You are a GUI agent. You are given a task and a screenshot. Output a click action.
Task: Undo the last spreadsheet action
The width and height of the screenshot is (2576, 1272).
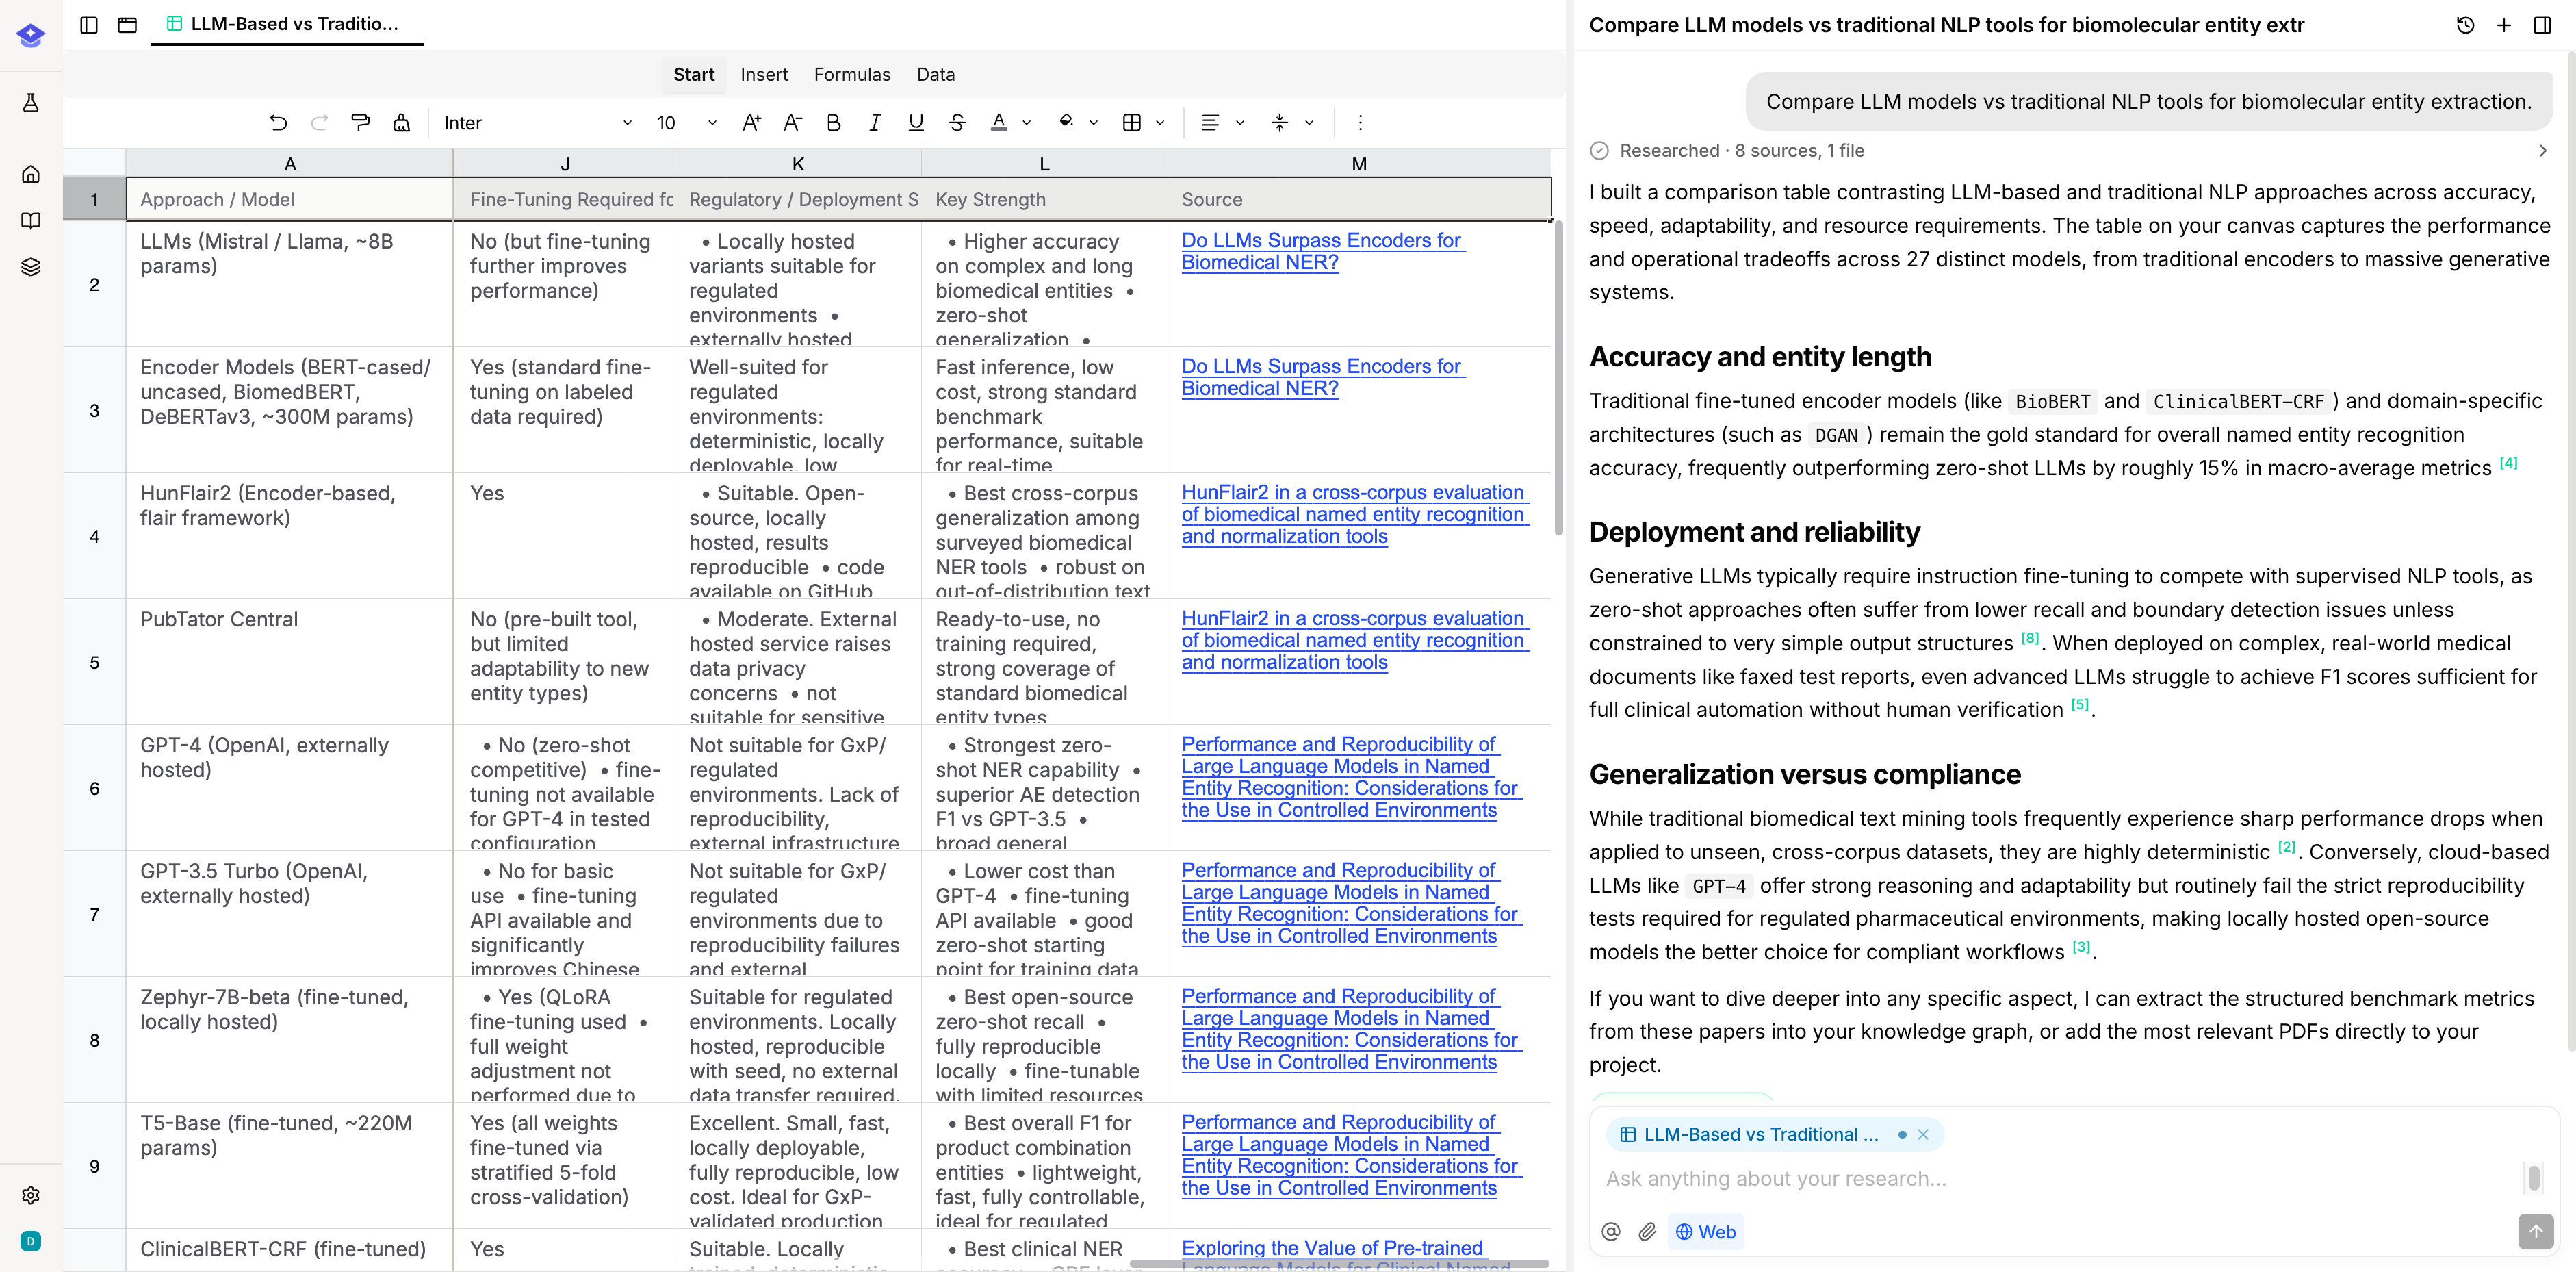(x=278, y=123)
